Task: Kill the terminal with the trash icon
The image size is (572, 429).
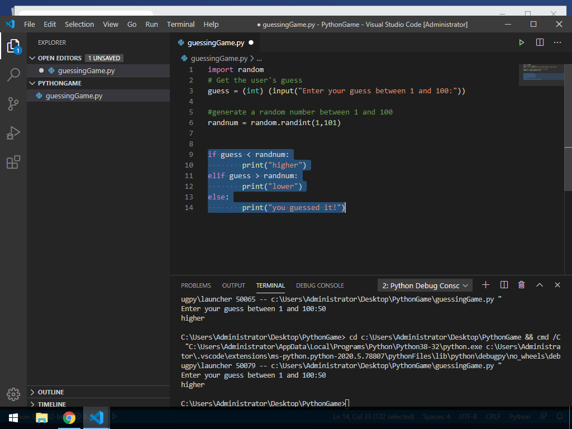Action: pos(521,285)
